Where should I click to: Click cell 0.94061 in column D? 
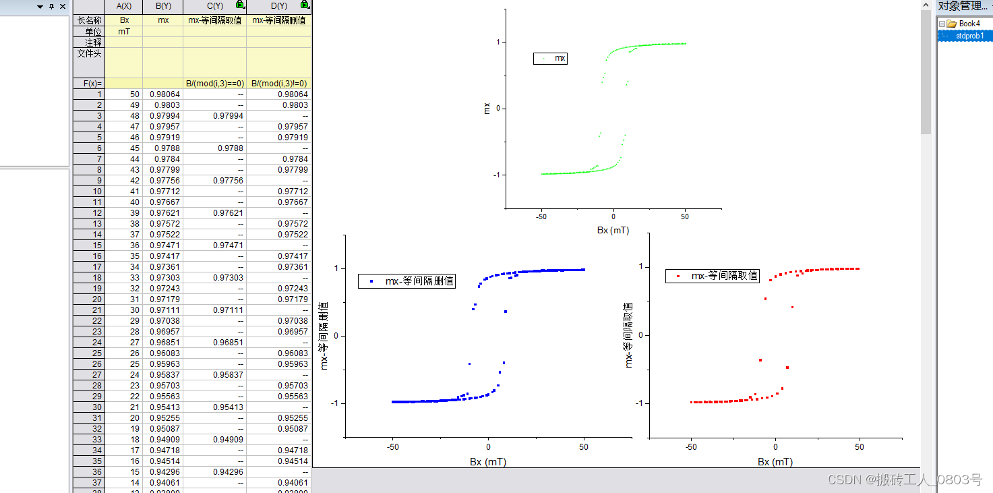(x=278, y=483)
